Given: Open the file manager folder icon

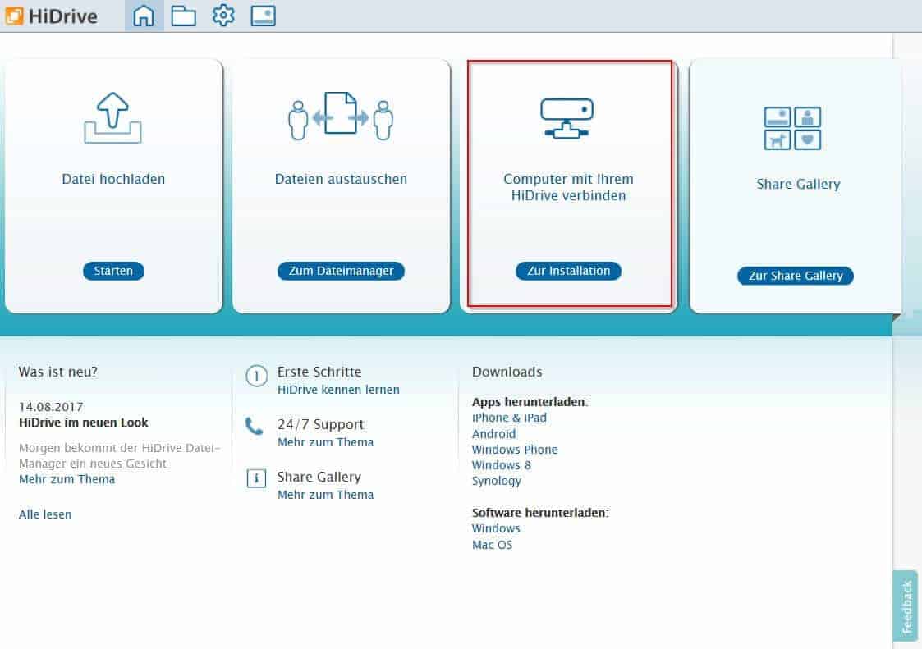Looking at the screenshot, I should point(183,16).
